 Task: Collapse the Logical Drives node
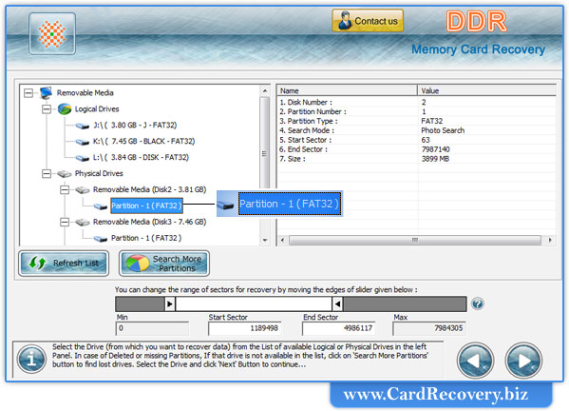[47, 108]
